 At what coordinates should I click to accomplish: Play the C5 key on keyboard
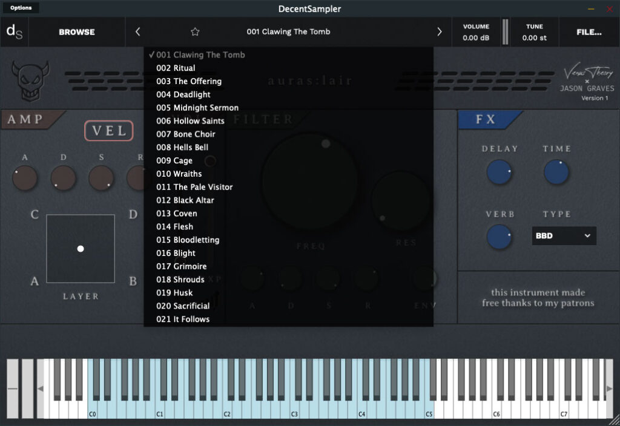point(429,411)
